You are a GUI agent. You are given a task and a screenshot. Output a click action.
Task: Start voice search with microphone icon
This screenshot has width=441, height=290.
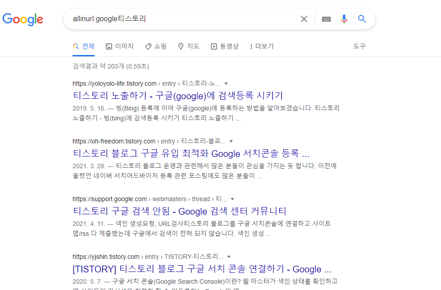tap(344, 19)
